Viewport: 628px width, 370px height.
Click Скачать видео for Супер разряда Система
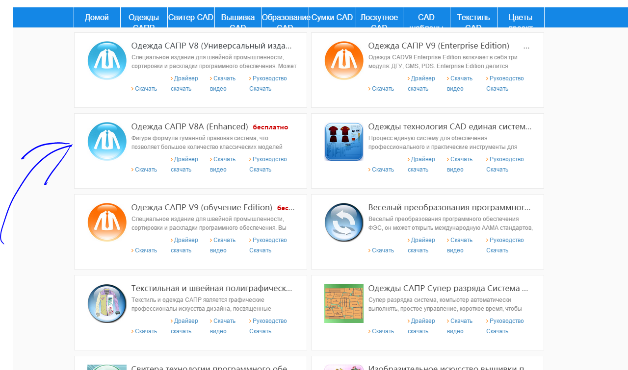pyautogui.click(x=460, y=326)
